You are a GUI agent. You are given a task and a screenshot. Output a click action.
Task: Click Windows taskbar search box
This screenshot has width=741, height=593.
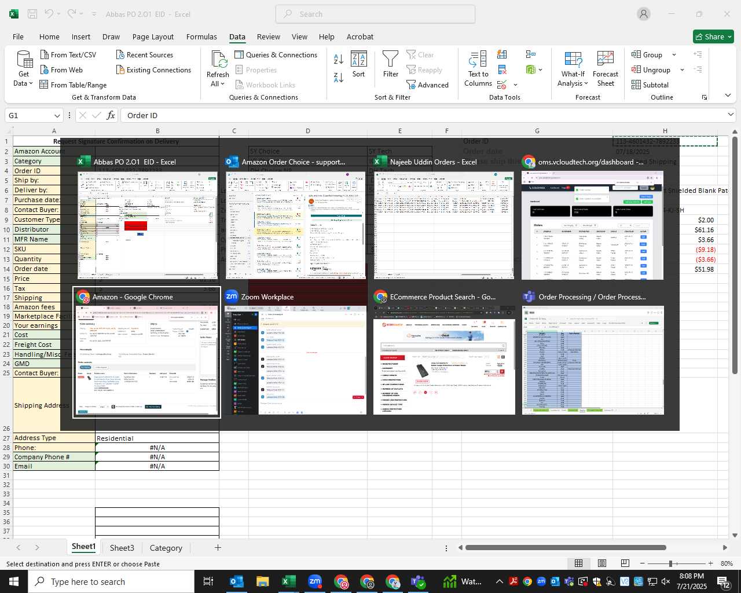coord(111,581)
